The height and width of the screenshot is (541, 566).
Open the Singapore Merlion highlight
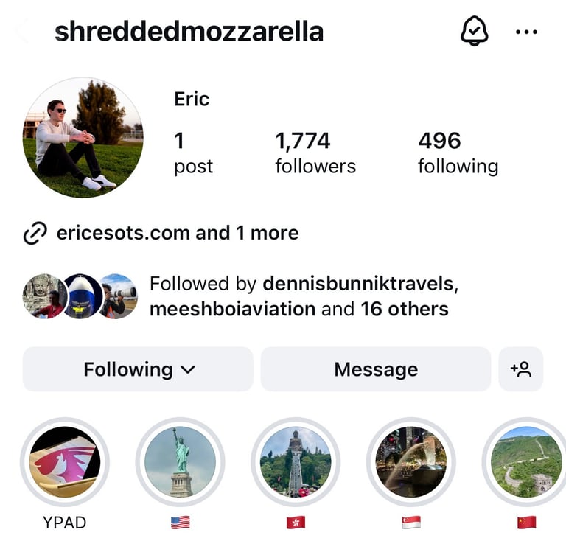(411, 461)
